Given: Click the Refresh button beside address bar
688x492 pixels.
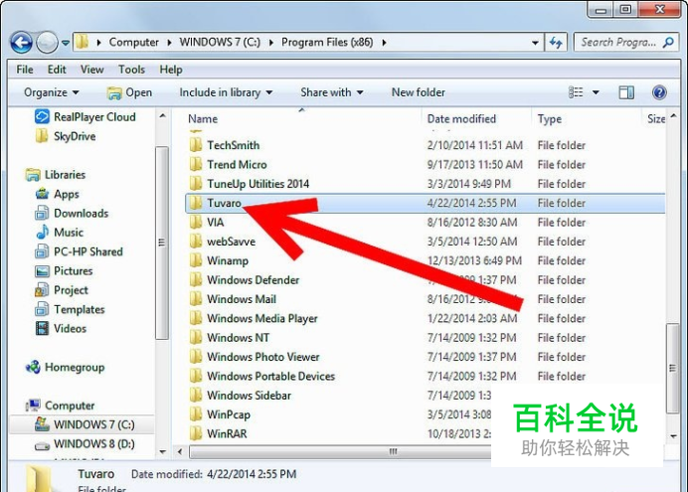Looking at the screenshot, I should (556, 43).
